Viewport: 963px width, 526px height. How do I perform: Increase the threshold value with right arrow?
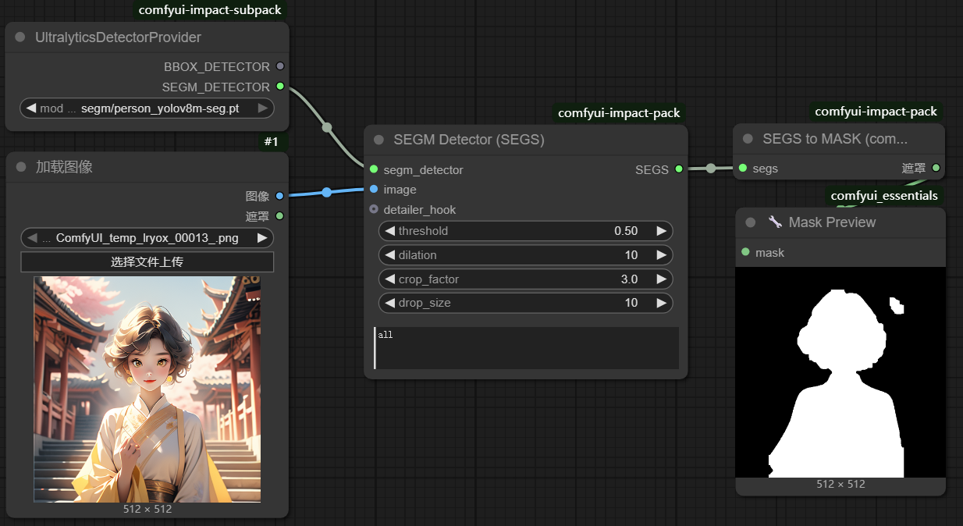pos(661,231)
